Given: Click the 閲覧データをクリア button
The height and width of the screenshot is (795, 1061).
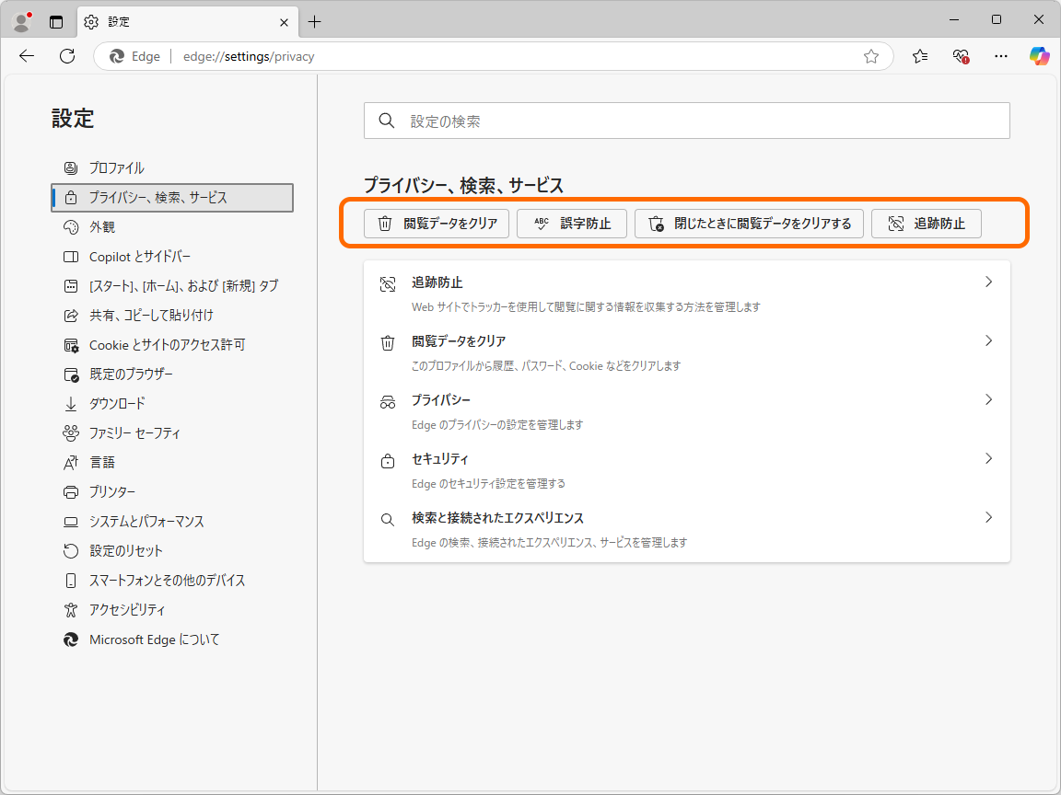Looking at the screenshot, I should click(x=436, y=223).
